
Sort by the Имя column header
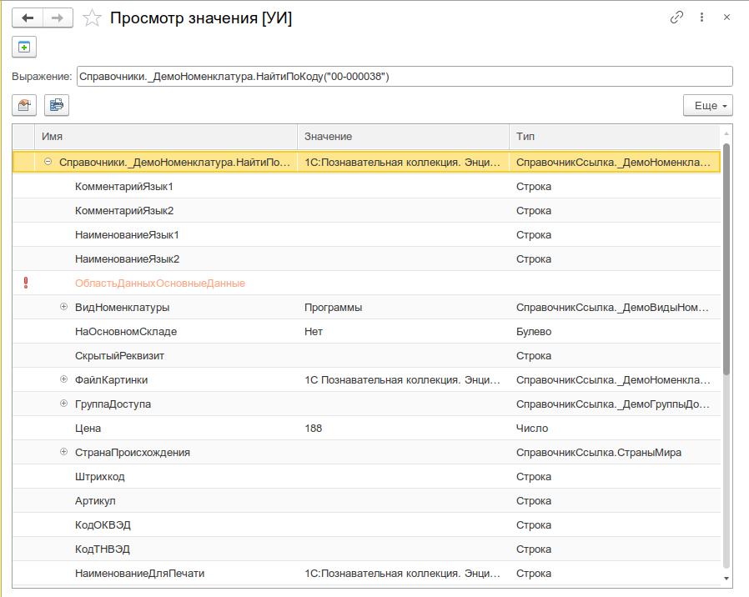[x=166, y=137]
